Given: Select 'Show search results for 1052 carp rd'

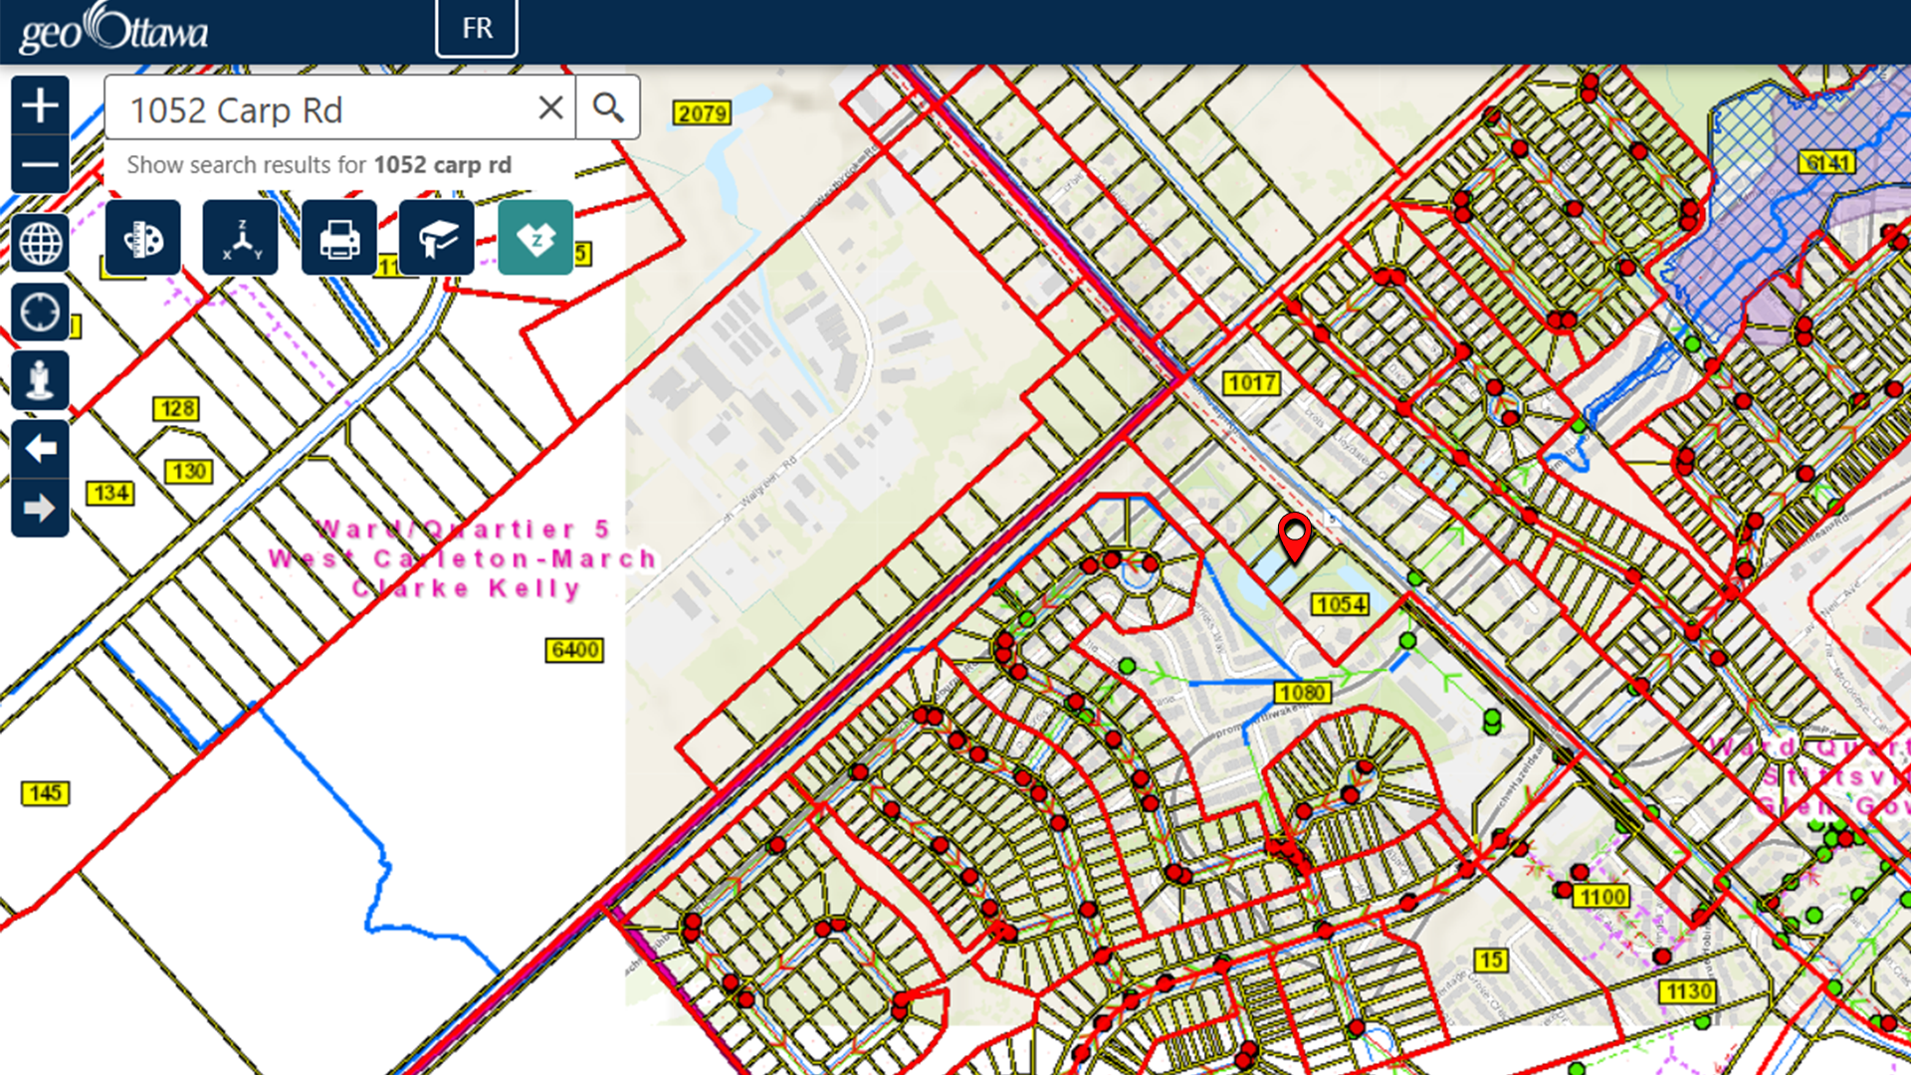Looking at the screenshot, I should pyautogui.click(x=318, y=165).
